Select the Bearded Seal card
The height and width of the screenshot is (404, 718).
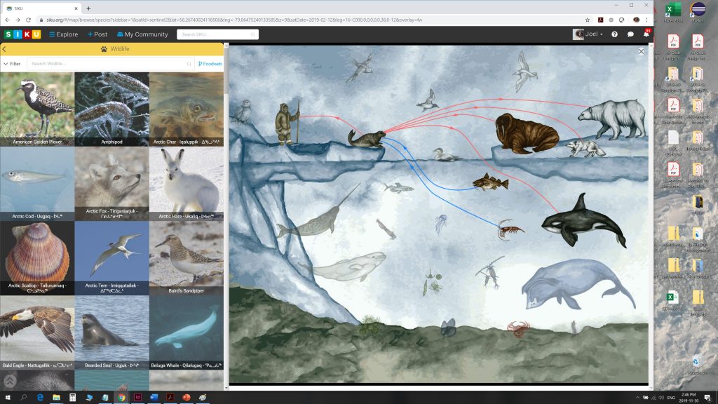coord(111,332)
